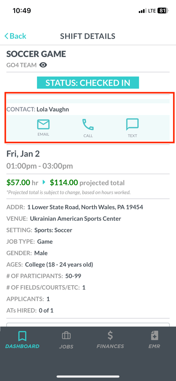
Task: Go back using the Back chevron
Action: coord(15,36)
